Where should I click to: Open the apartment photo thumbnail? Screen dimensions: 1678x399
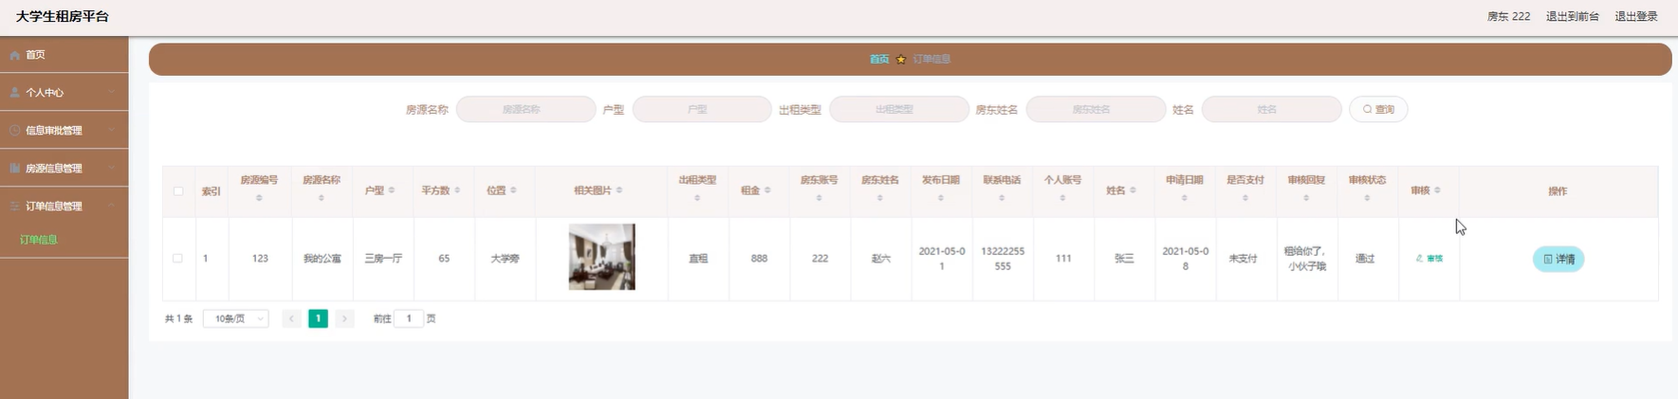(x=601, y=257)
